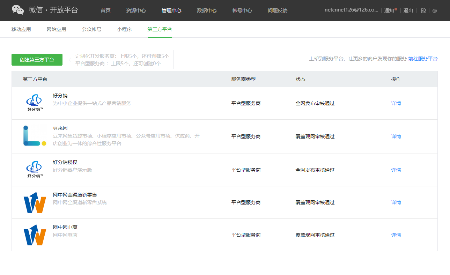
Task: Click the 好分销 platform name
Action: pos(60,95)
